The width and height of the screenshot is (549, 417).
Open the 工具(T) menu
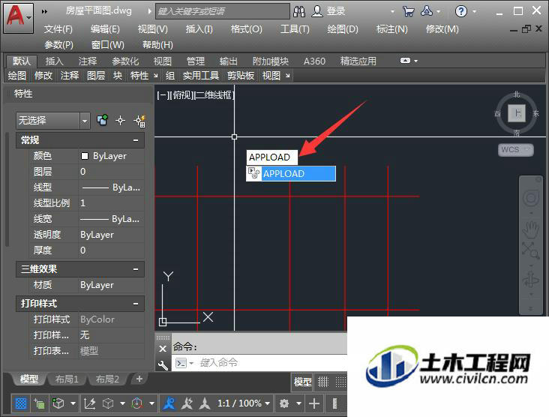295,29
